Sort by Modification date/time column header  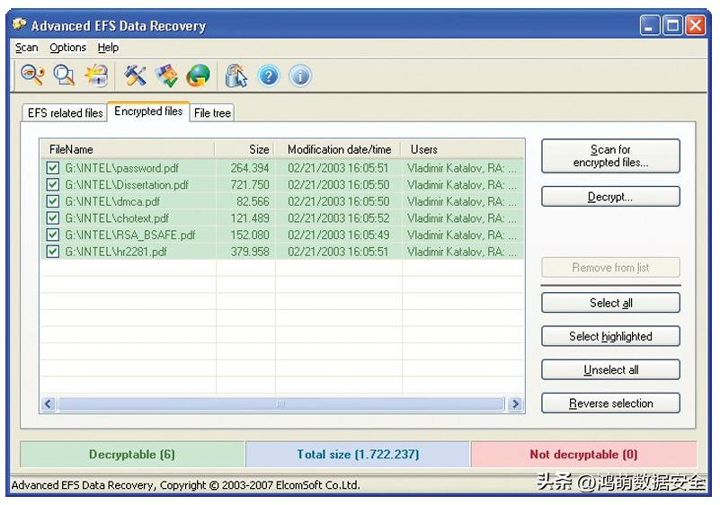(x=338, y=149)
